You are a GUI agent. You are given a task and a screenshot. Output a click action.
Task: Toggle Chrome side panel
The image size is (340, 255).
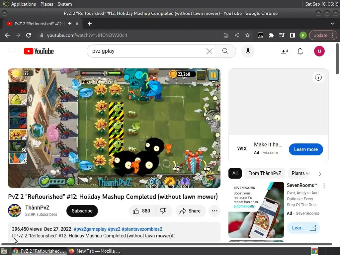tap(292, 35)
